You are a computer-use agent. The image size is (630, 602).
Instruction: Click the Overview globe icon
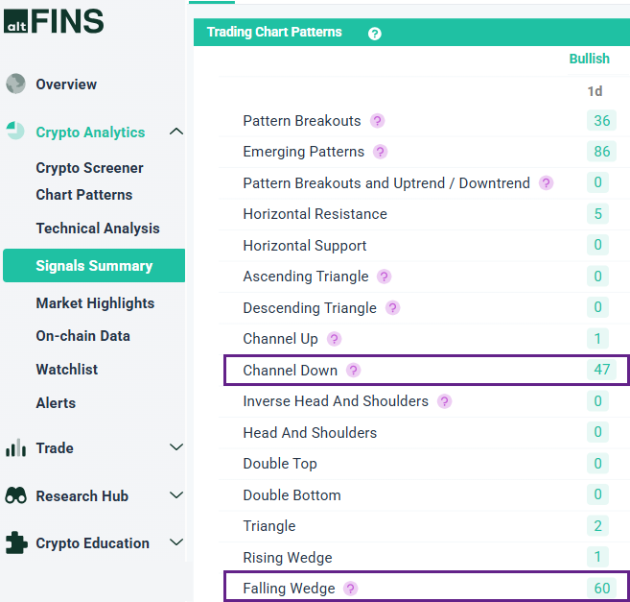tap(15, 84)
